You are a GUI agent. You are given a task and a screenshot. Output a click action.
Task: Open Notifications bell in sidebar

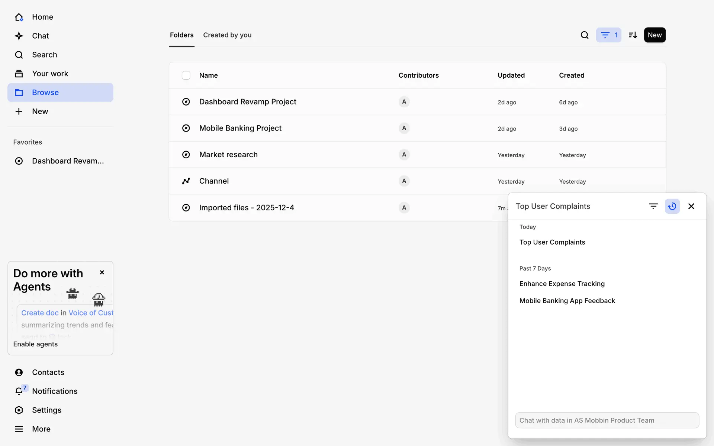tap(19, 391)
